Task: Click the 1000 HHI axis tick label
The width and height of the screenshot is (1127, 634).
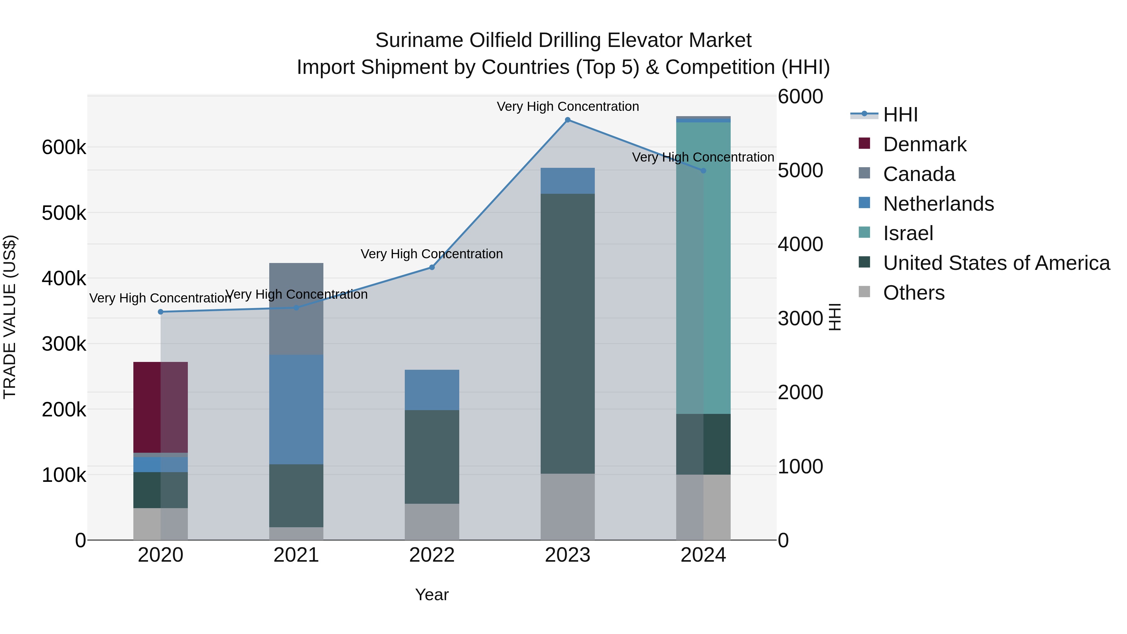Action: 800,466
